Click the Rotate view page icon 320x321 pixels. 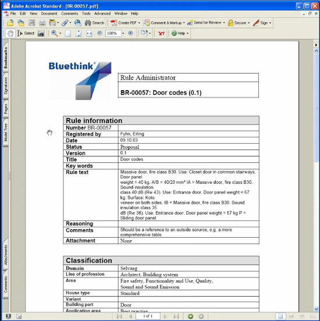[144, 33]
